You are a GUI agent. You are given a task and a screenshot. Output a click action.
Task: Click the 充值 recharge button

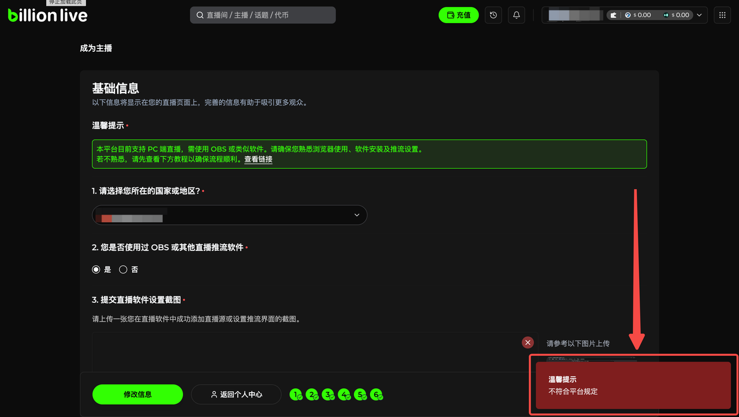458,15
